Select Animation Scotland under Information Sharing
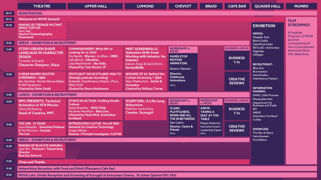The width and height of the screenshot is (321, 180). (x=265, y=116)
